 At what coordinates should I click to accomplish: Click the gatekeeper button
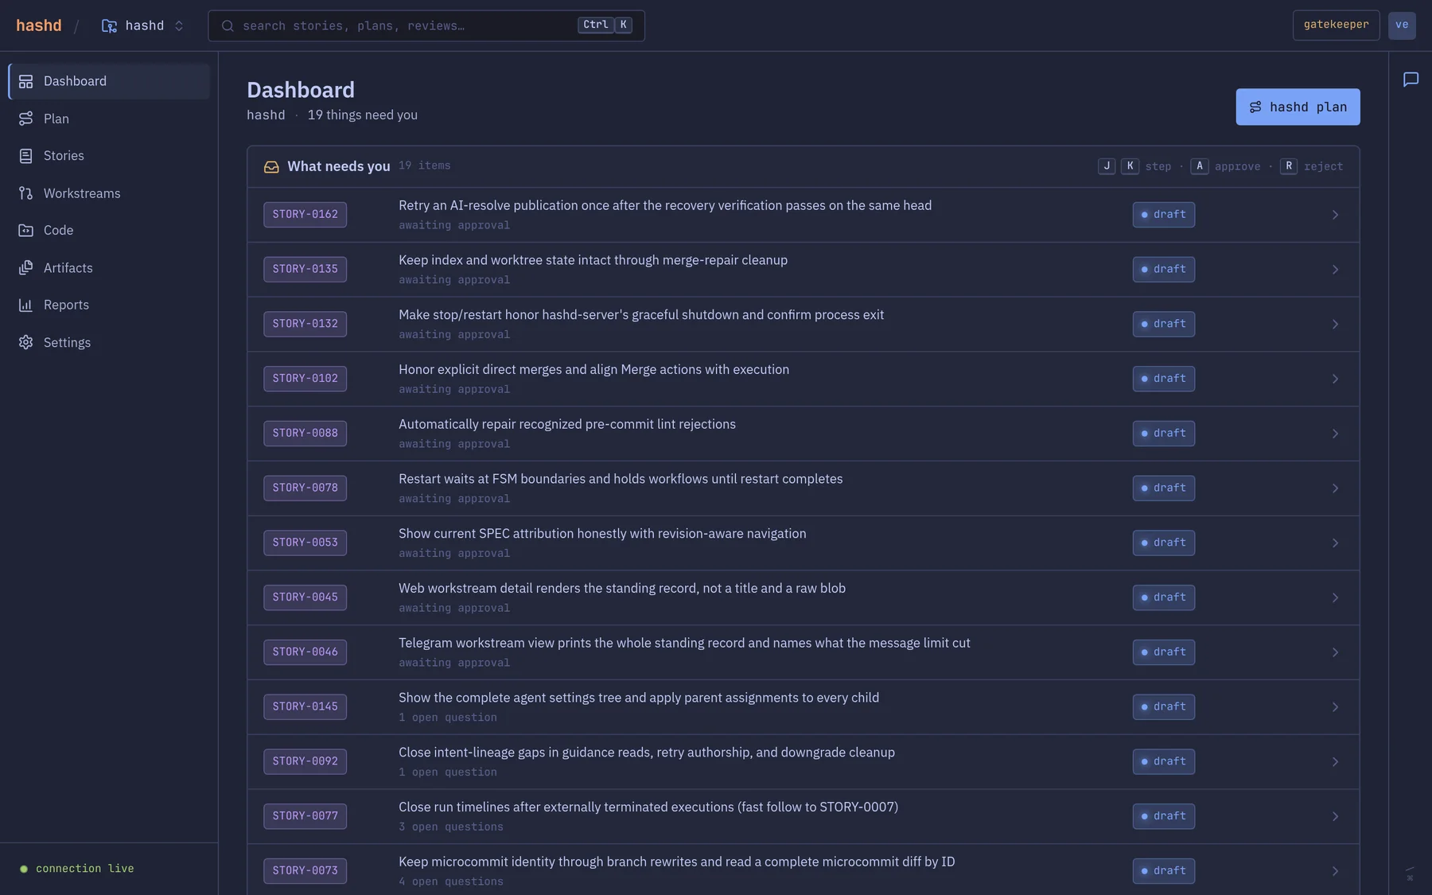[x=1336, y=25]
